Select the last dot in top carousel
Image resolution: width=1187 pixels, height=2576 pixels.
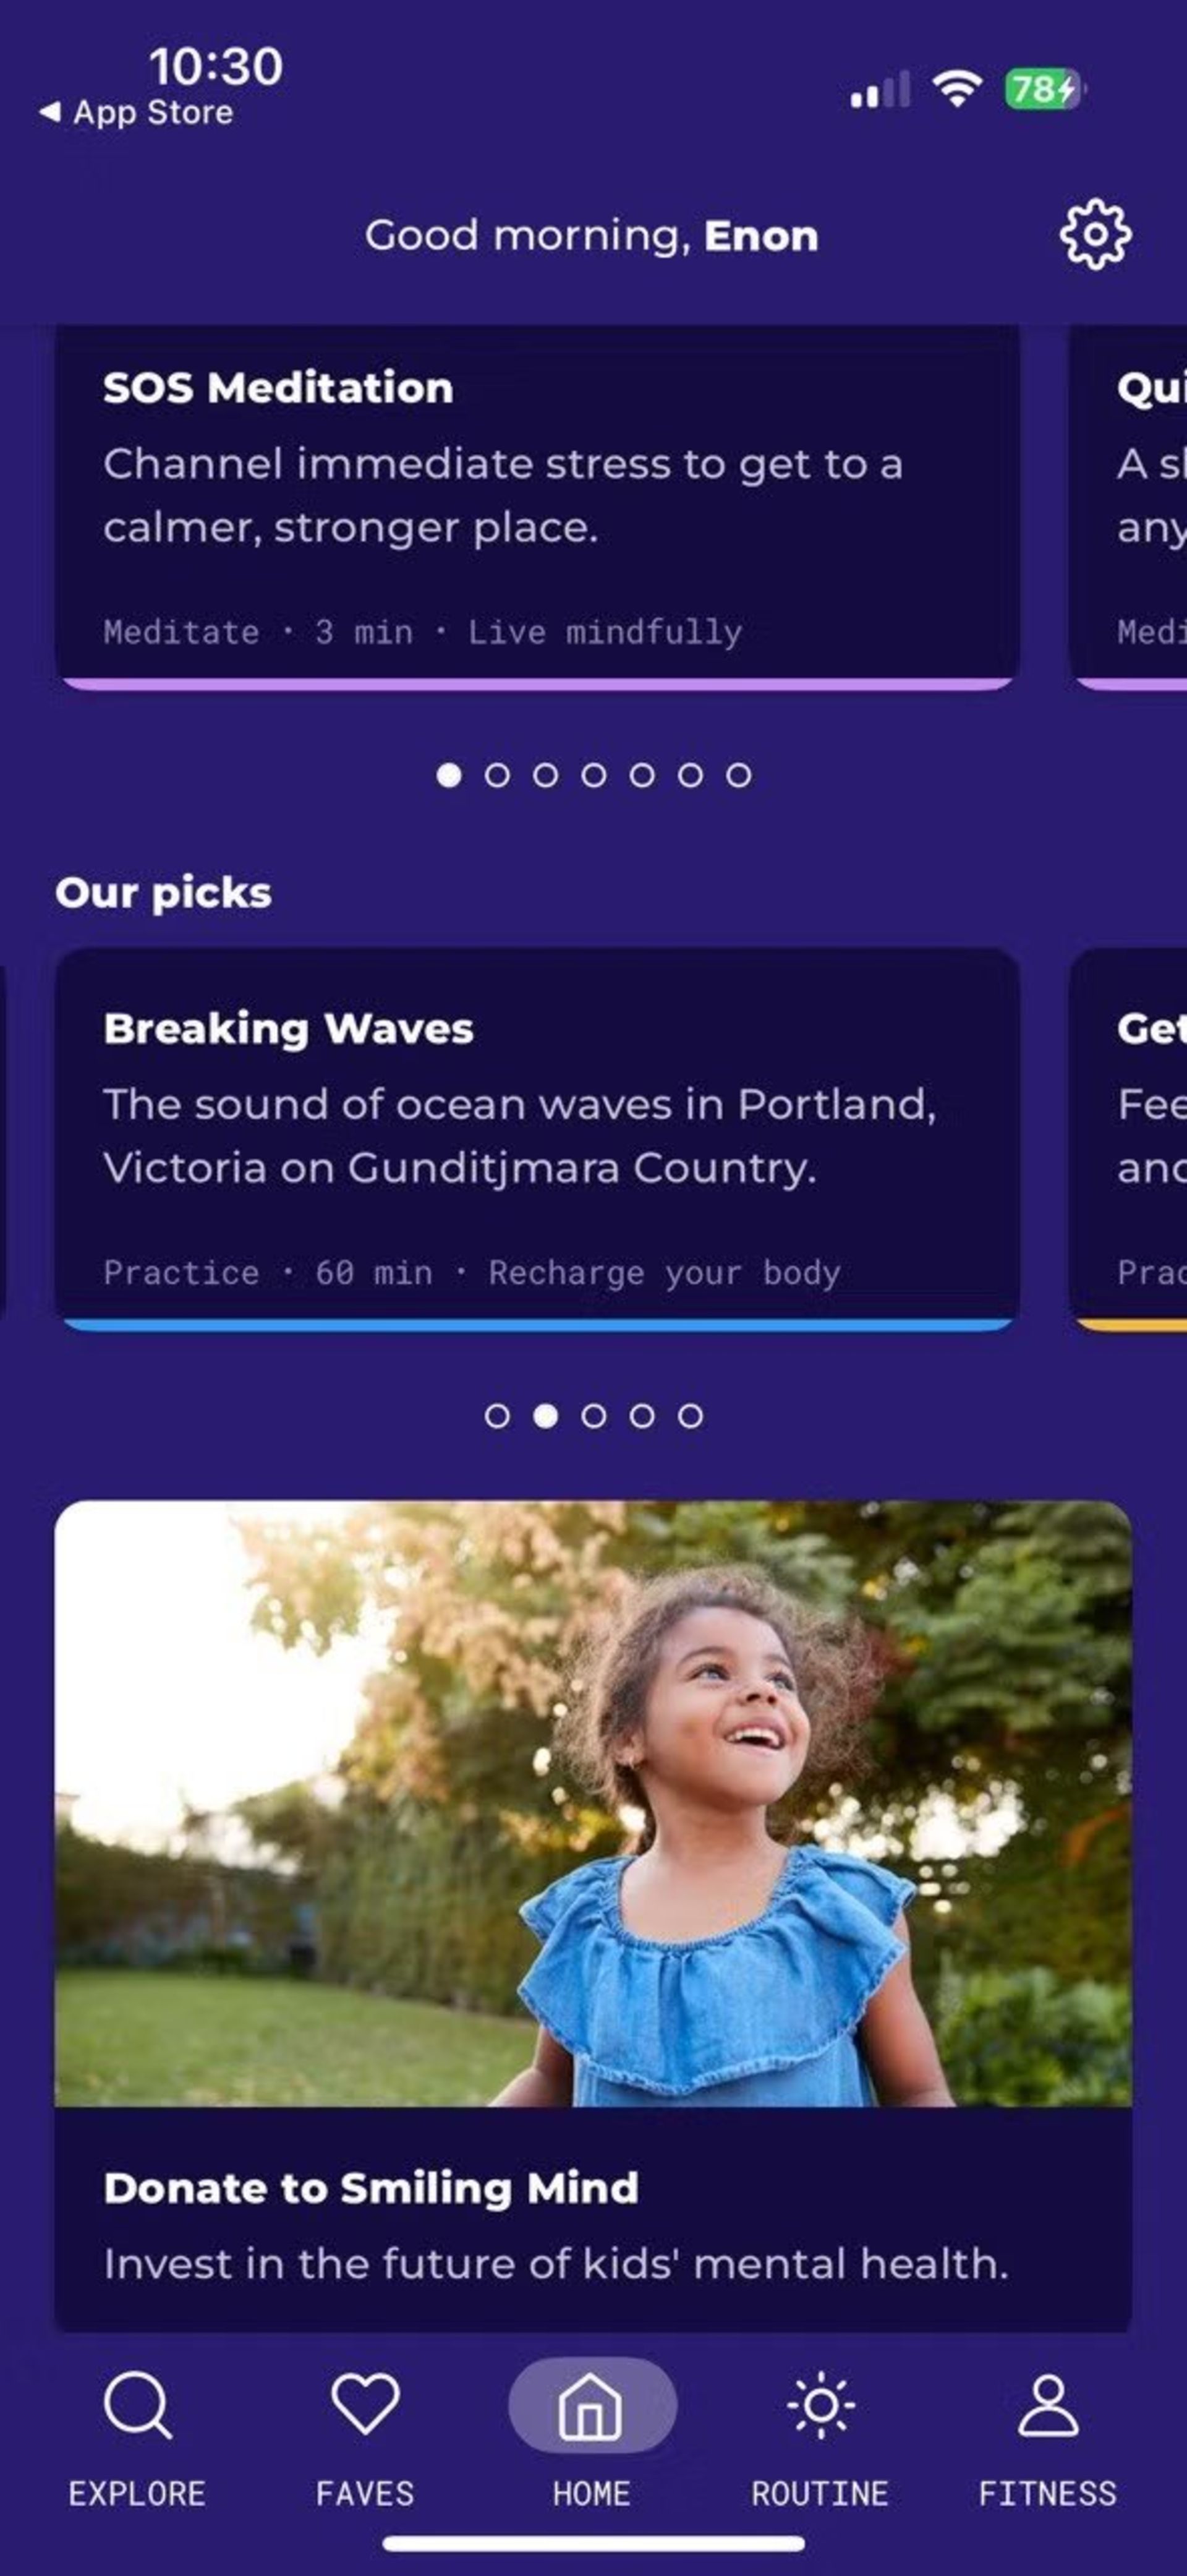tap(739, 775)
